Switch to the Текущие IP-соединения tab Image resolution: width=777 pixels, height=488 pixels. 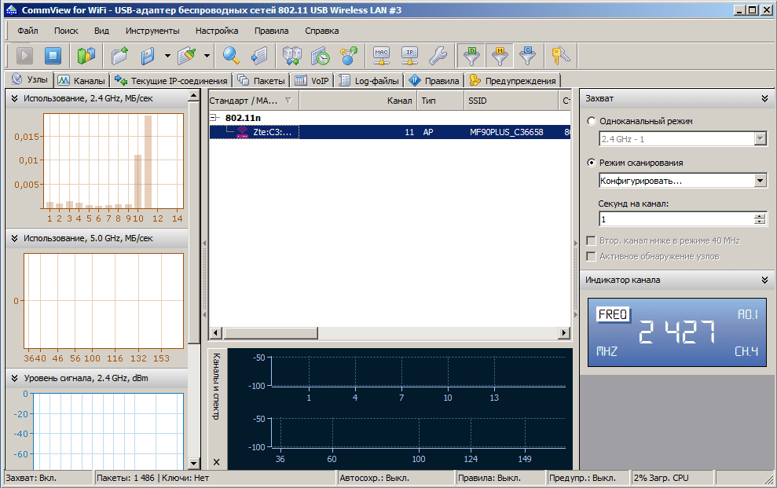point(171,80)
